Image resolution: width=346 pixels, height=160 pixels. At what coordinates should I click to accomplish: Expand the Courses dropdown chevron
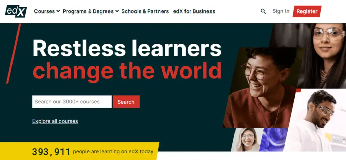pyautogui.click(x=58, y=11)
